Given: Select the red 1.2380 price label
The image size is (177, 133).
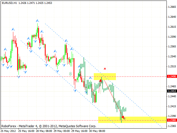Looking at the screenshot, I should click(172, 120).
